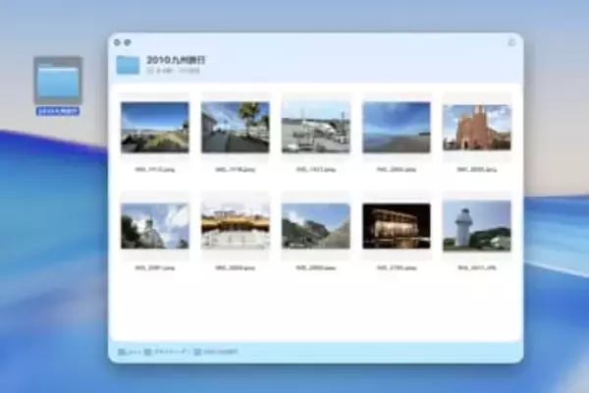
Task: Click the last folder icon in path bar
Action: [x=197, y=351]
